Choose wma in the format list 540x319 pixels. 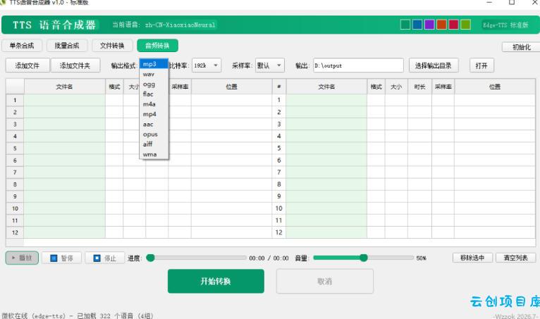tap(154, 154)
